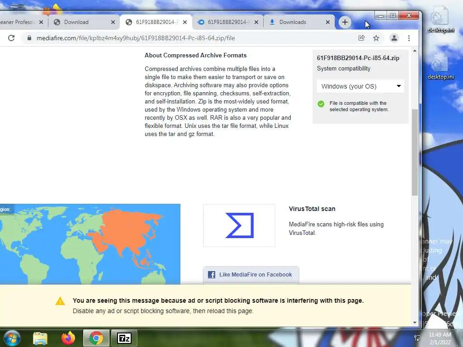
Task: Open a new tab with plus button
Action: (345, 22)
